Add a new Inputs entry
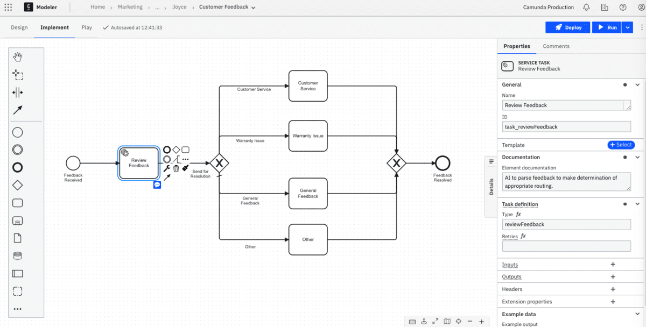Screen dimensions: 646x327 click(x=613, y=265)
